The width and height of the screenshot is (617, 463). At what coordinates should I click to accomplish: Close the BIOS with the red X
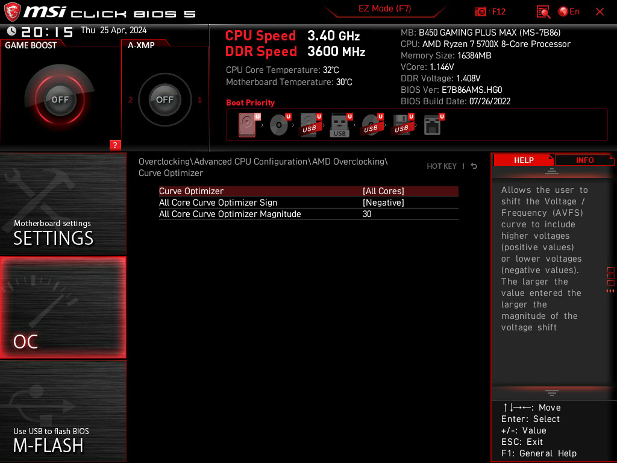point(600,12)
